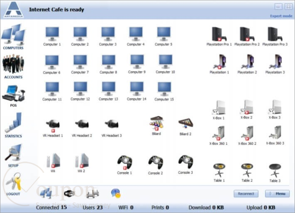Select the Playstation 1 icon

219,62
